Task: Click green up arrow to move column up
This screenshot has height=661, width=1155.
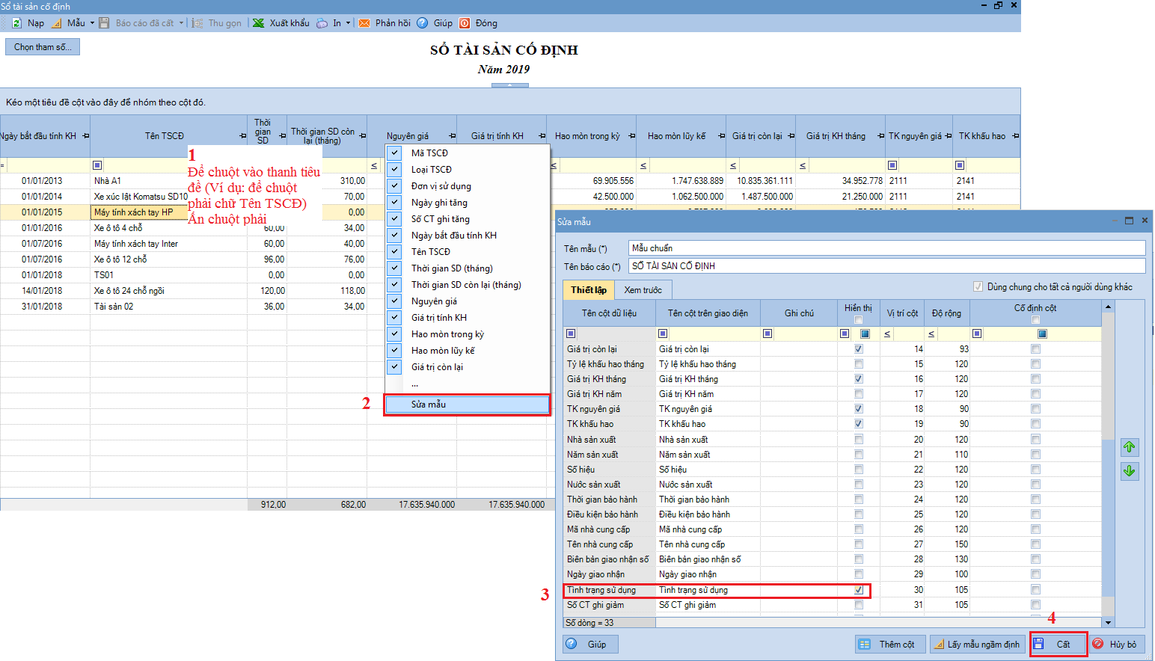Action: point(1130,447)
